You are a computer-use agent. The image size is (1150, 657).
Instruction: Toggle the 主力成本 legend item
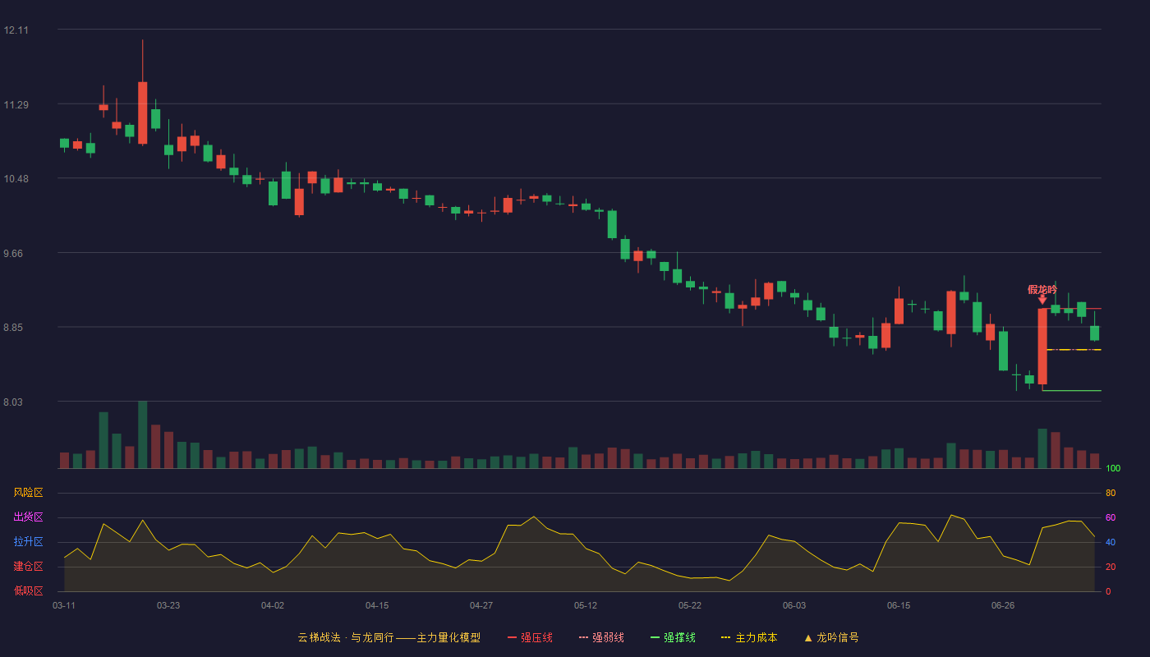coord(748,637)
